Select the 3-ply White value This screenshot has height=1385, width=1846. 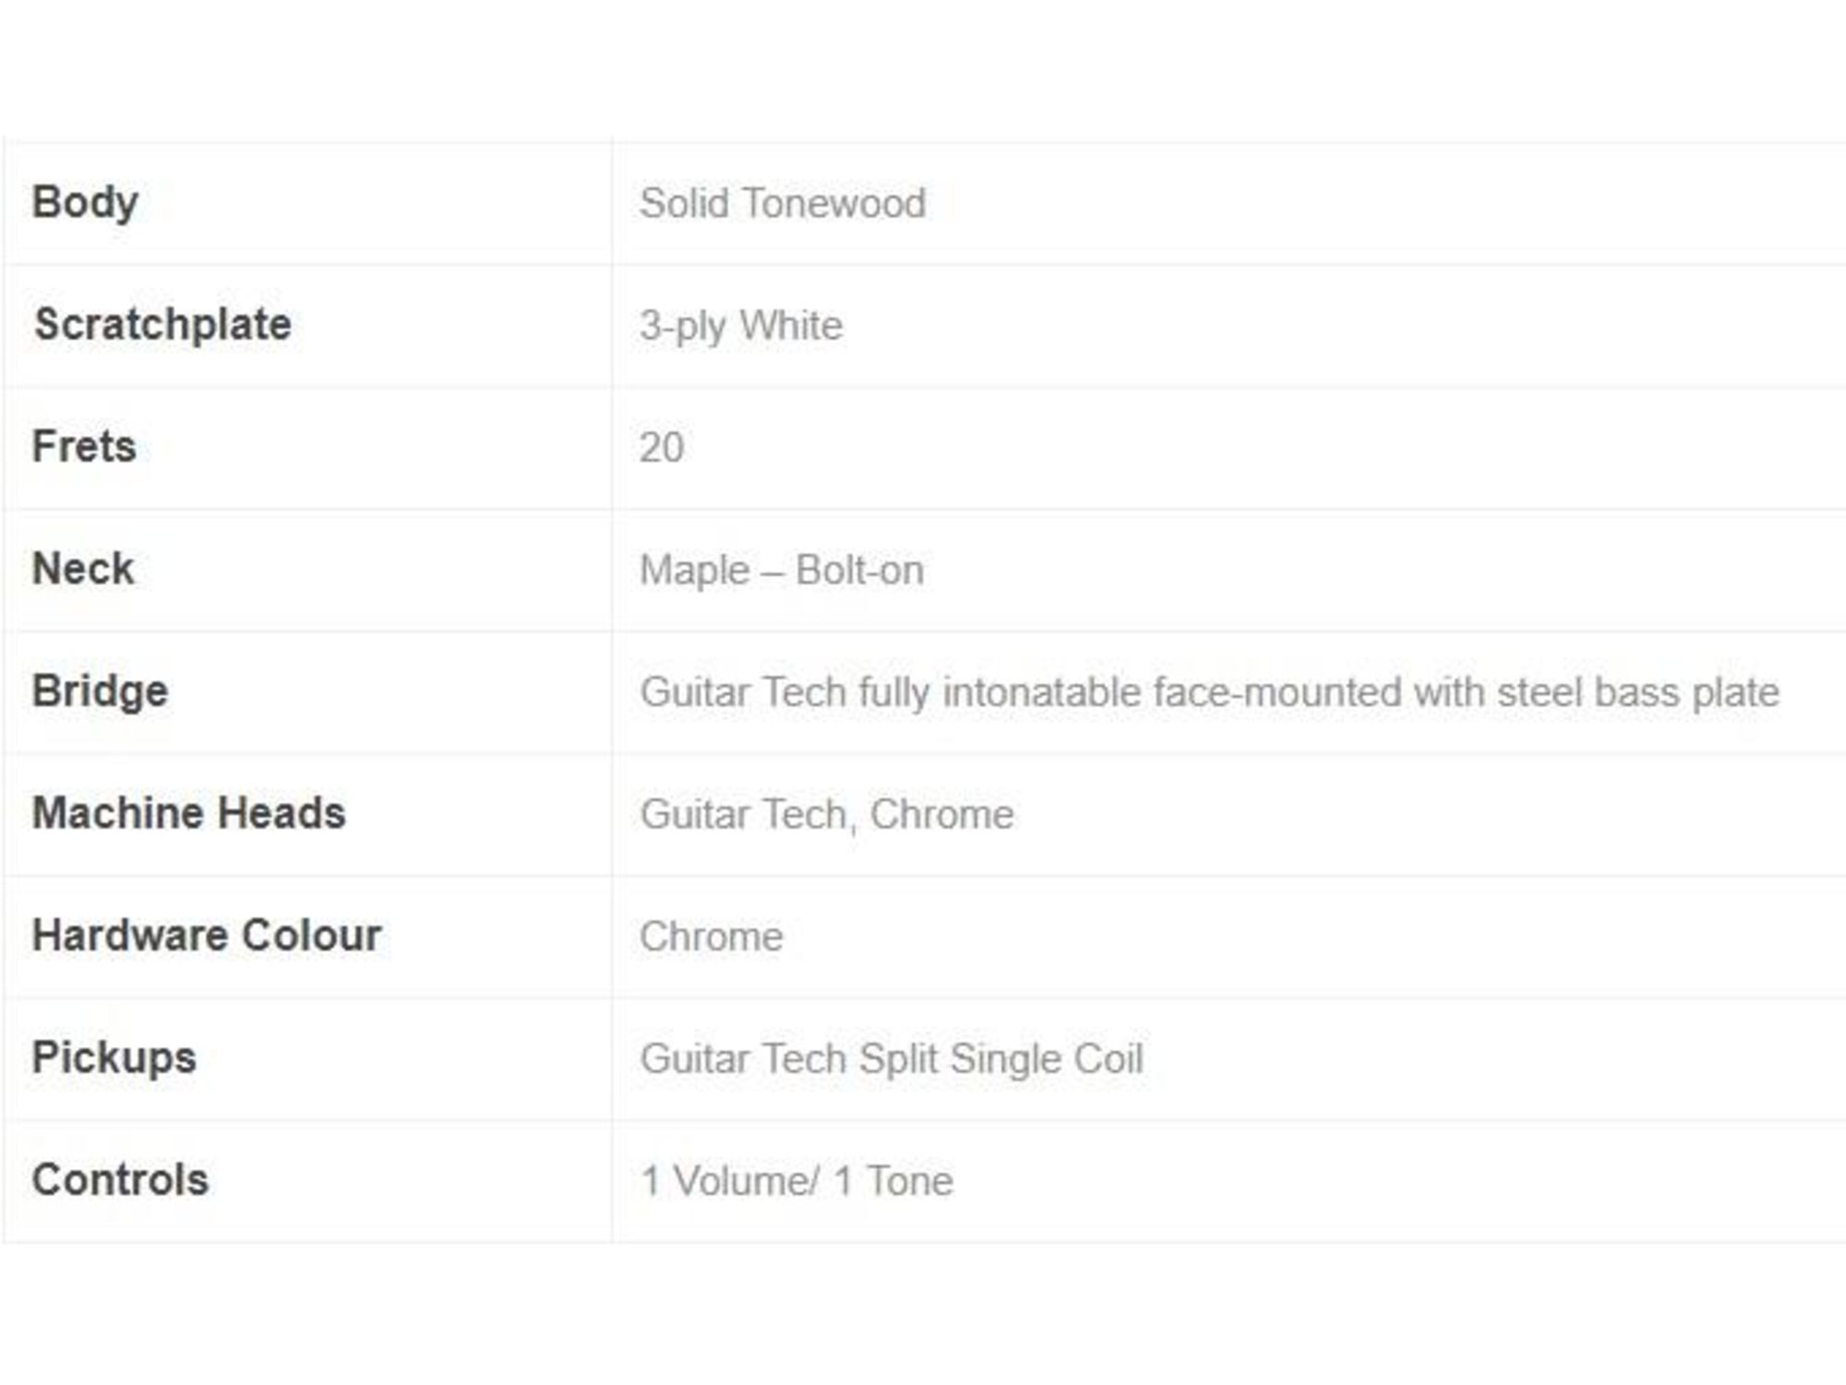tap(741, 326)
